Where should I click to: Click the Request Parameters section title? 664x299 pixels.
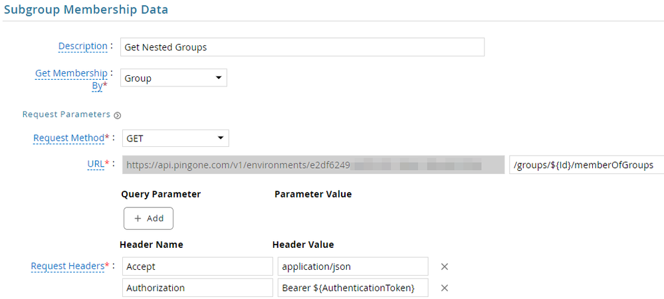pos(66,114)
